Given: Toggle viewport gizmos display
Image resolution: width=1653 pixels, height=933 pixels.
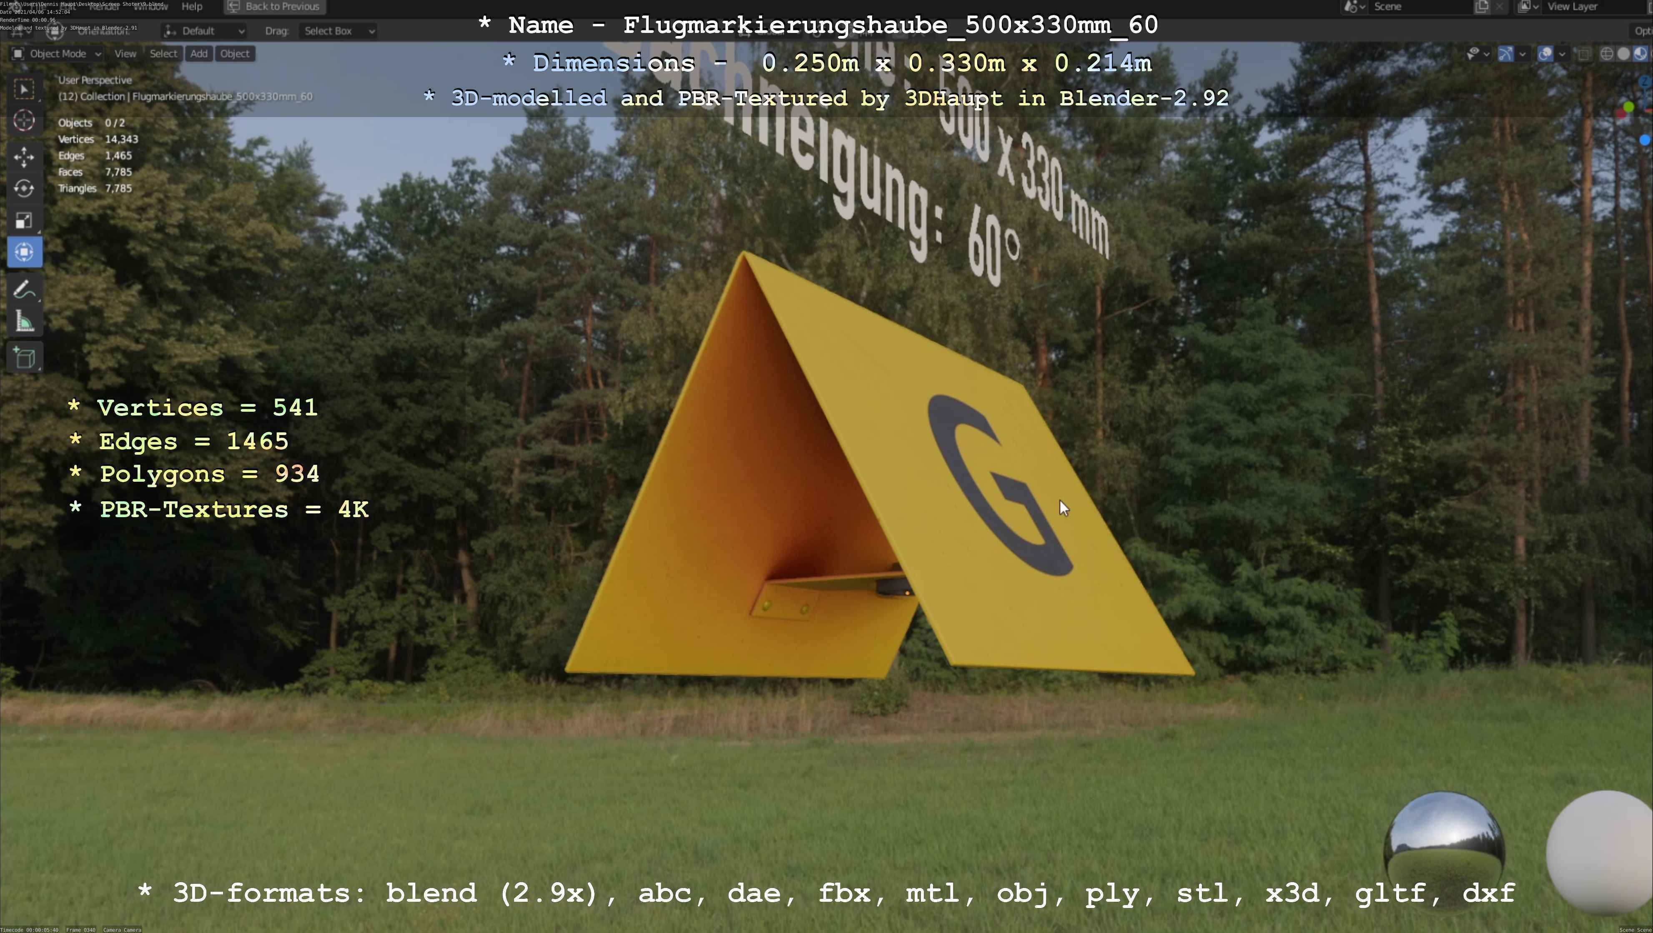Looking at the screenshot, I should [1505, 54].
